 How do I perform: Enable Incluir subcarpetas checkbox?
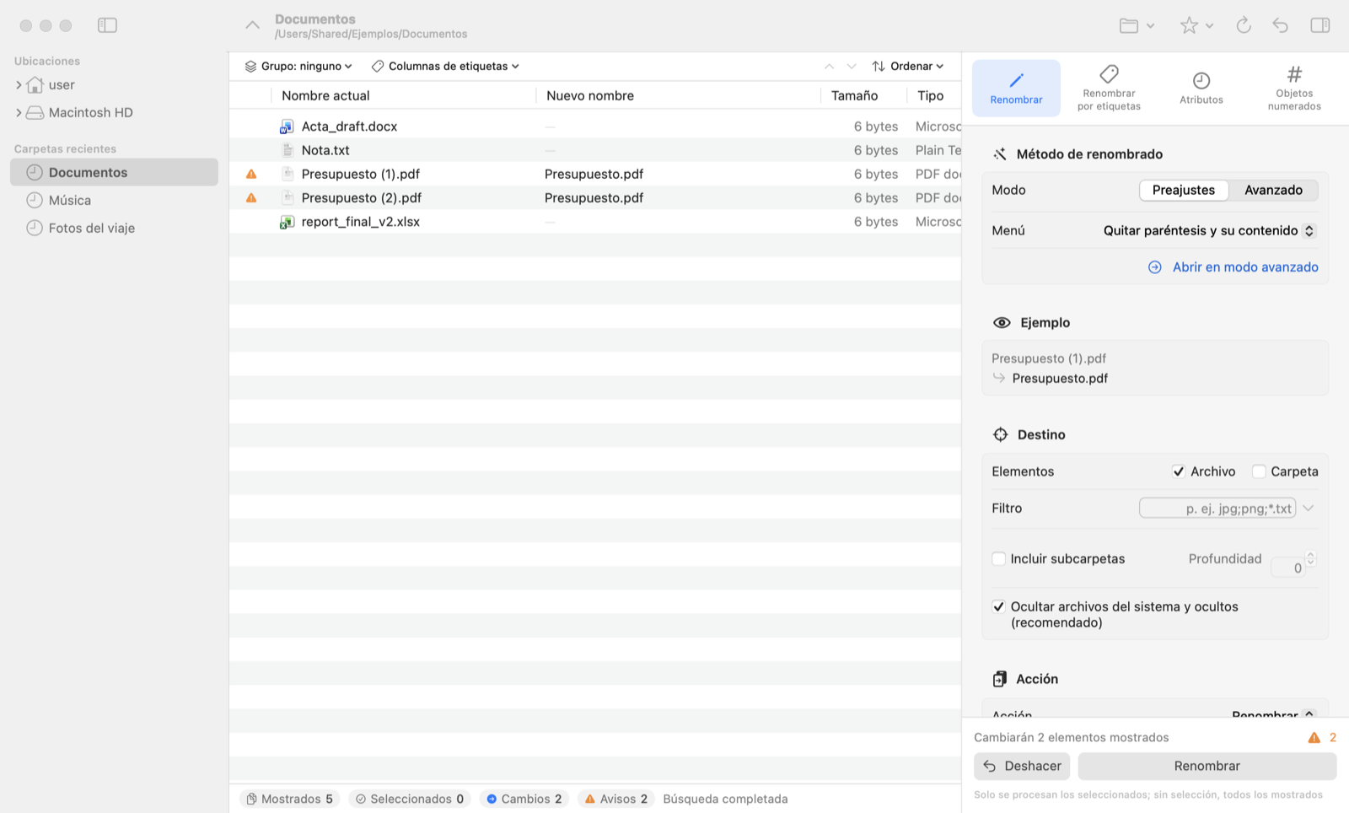click(999, 558)
